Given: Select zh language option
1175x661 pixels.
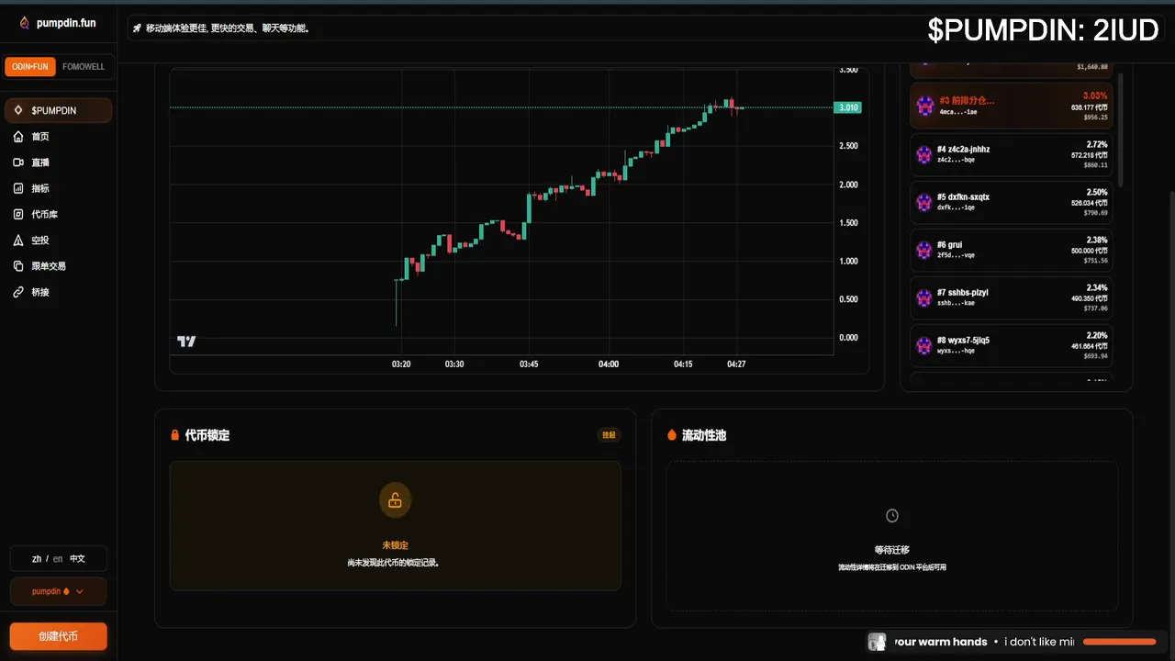Looking at the screenshot, I should point(37,558).
